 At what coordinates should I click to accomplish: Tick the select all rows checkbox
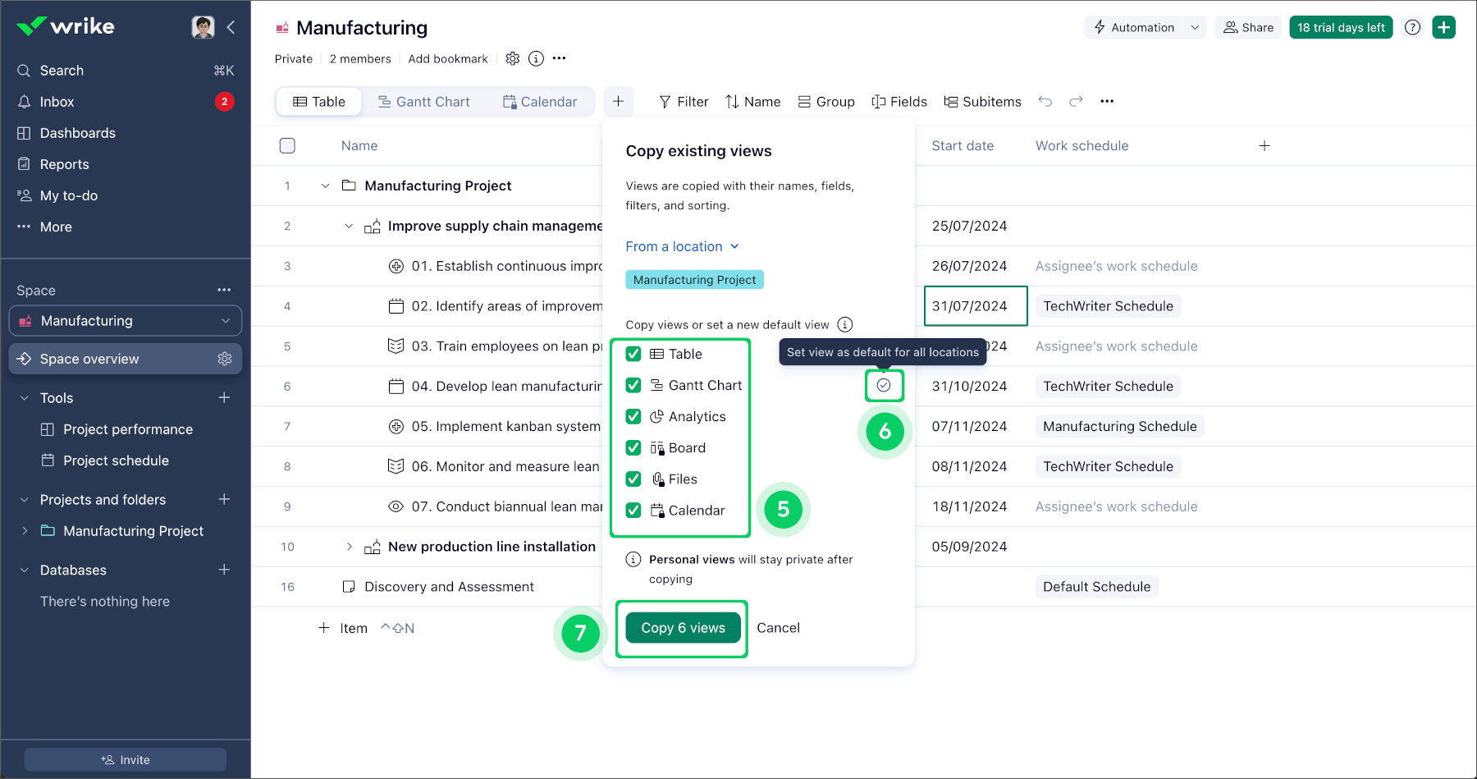click(x=287, y=145)
